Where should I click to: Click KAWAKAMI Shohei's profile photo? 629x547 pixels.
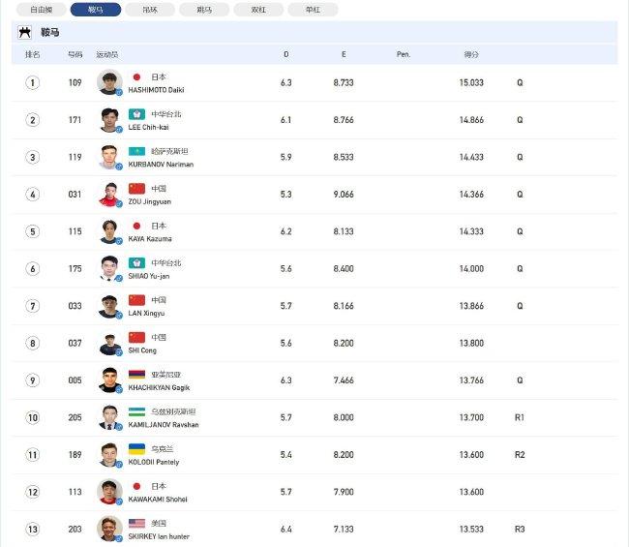[x=109, y=492]
